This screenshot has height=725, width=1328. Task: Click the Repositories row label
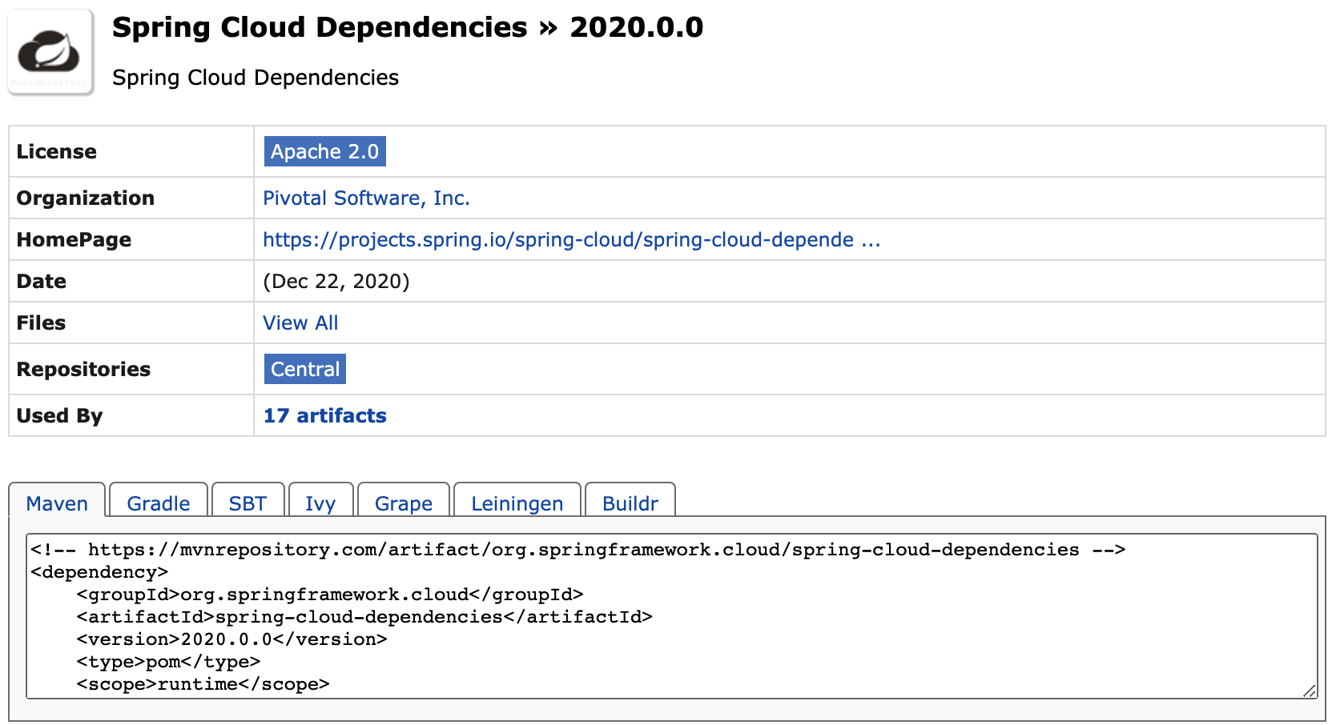click(83, 369)
